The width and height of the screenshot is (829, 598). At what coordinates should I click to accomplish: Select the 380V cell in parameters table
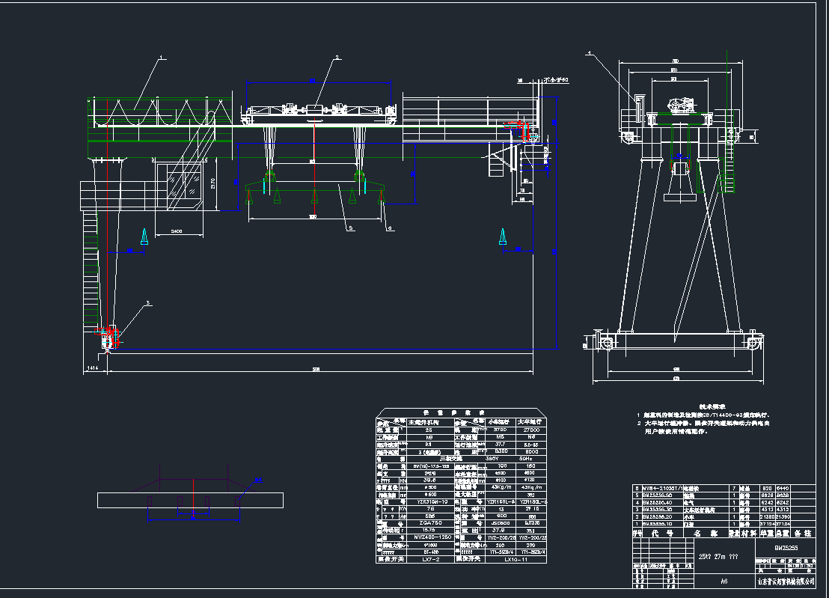coord(490,459)
